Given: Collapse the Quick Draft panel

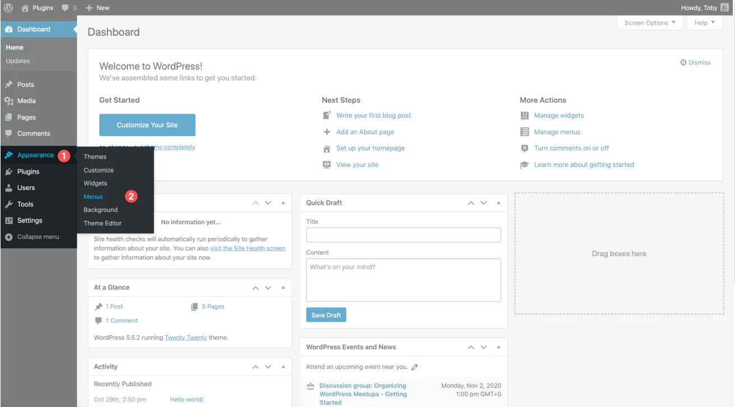Looking at the screenshot, I should pos(498,203).
